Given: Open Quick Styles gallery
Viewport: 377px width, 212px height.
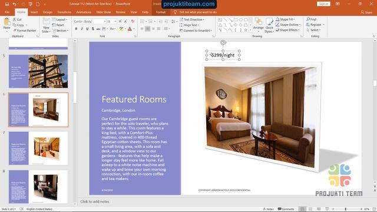Looking at the screenshot, I should (x=269, y=25).
